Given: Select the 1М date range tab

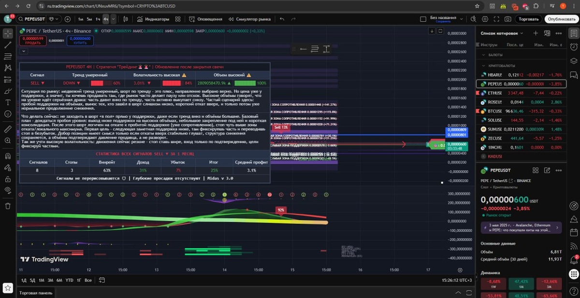Looking at the screenshot, I should point(42,280).
